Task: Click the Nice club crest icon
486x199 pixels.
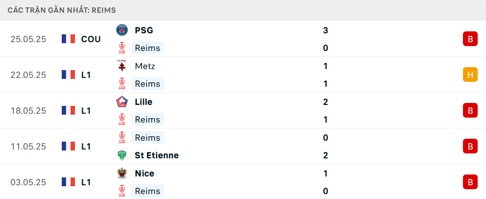Action: [122, 174]
